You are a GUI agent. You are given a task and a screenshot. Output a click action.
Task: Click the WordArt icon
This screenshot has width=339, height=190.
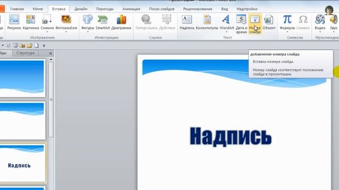coord(226,20)
